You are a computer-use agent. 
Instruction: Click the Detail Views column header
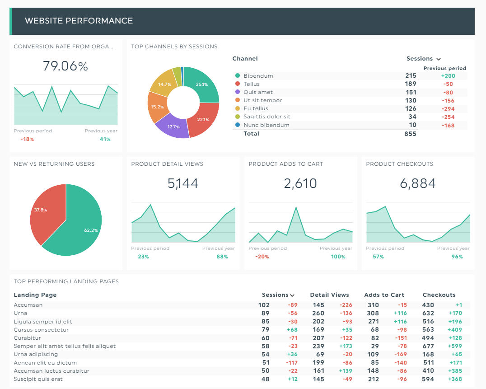(x=329, y=295)
